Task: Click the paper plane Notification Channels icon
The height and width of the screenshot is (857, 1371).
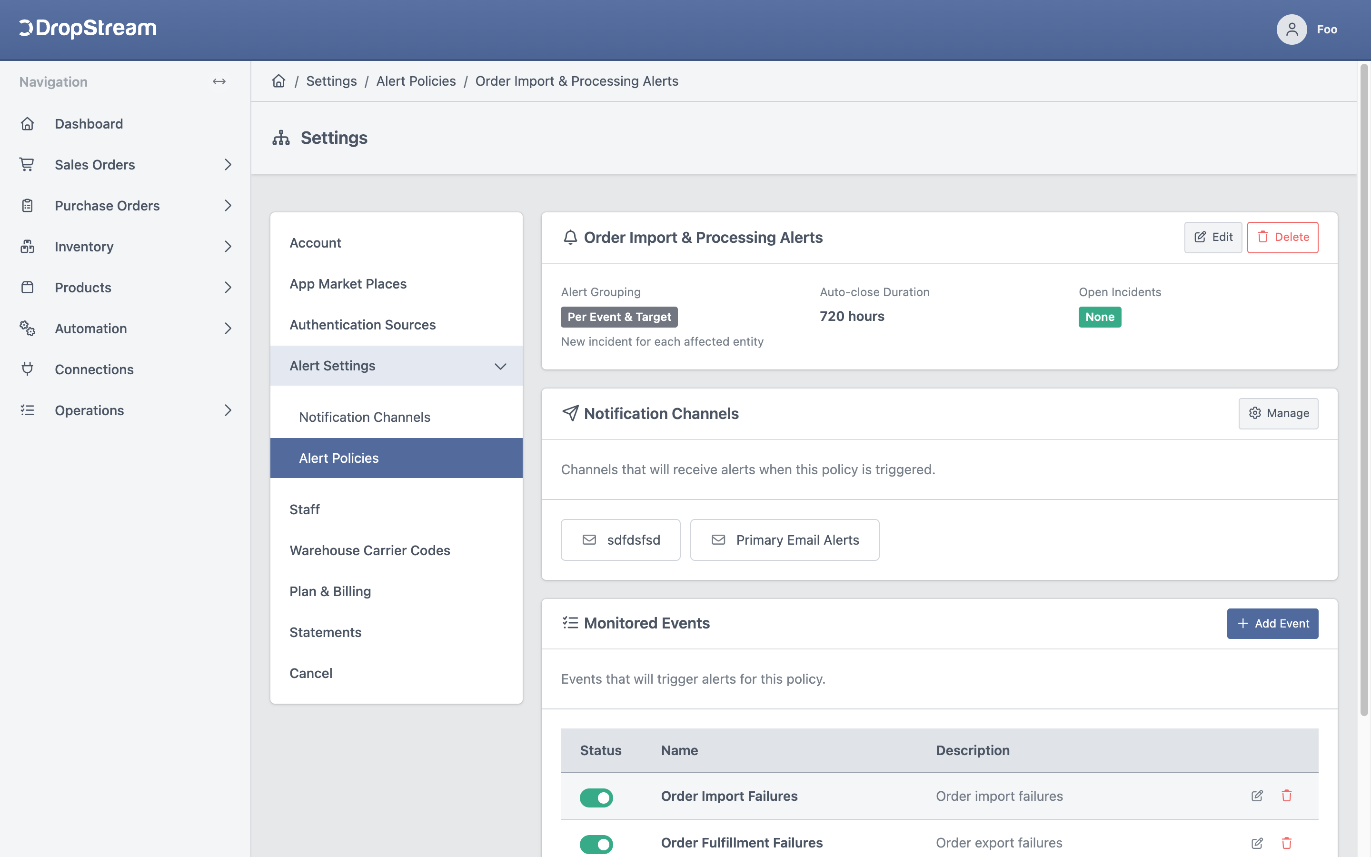Action: pyautogui.click(x=570, y=413)
